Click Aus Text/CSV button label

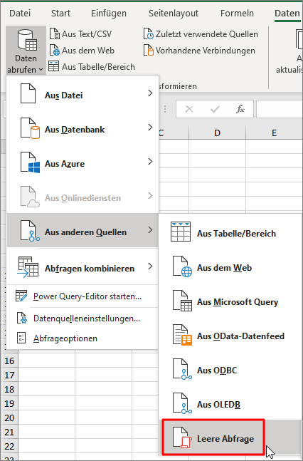click(x=87, y=34)
